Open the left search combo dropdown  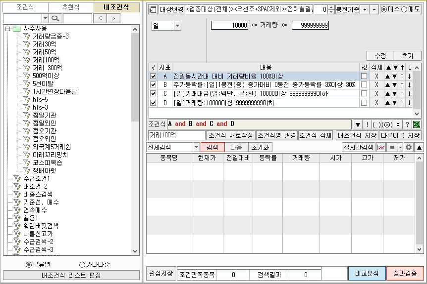pyautogui.click(x=45, y=18)
